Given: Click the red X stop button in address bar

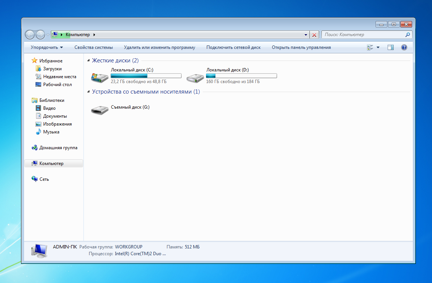Looking at the screenshot, I should (314, 35).
